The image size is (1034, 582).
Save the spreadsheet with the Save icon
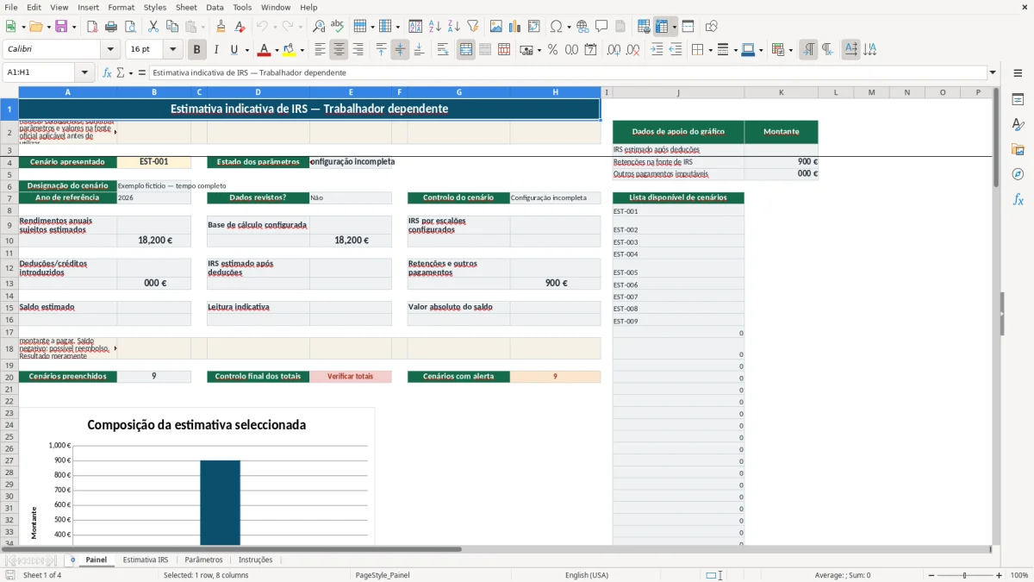[x=61, y=27]
